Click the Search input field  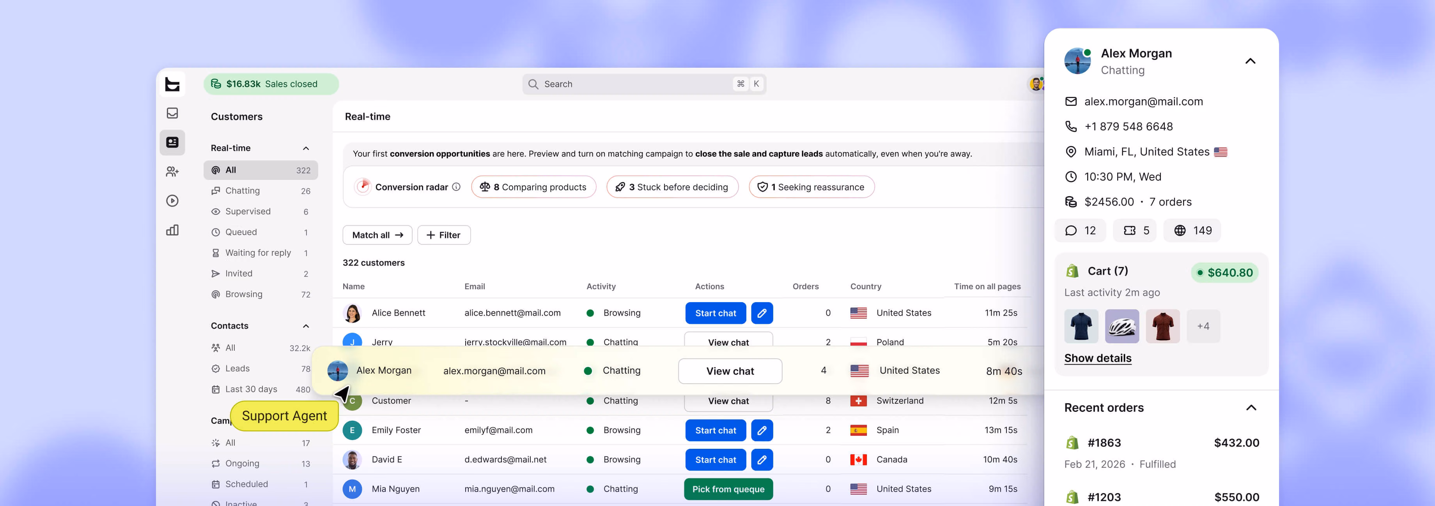pos(644,84)
